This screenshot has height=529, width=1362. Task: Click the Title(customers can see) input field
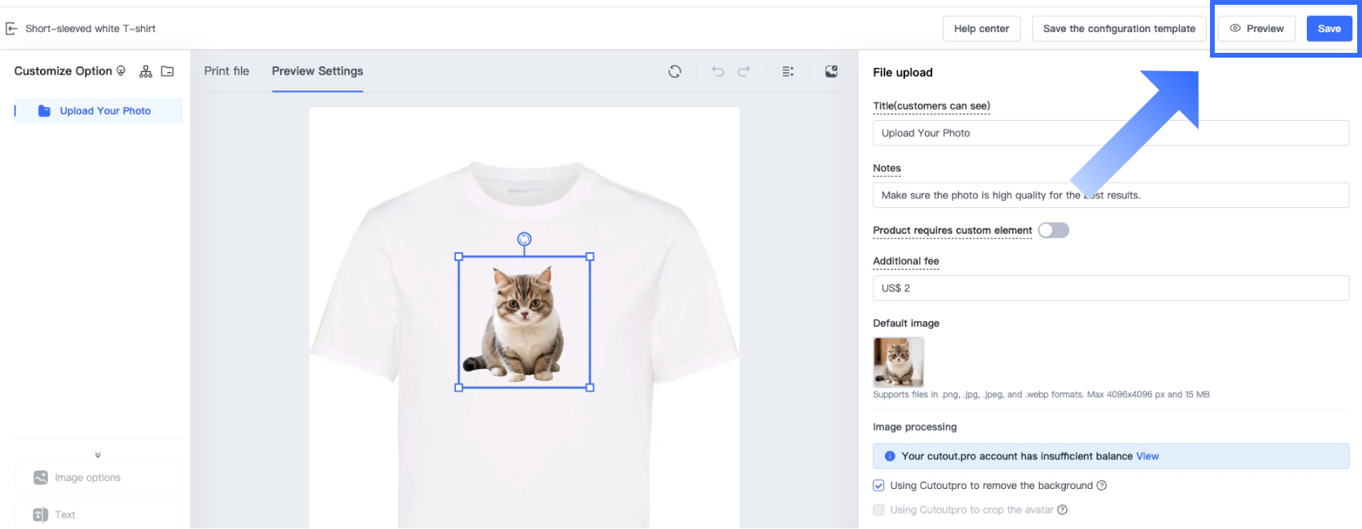pyautogui.click(x=1111, y=133)
